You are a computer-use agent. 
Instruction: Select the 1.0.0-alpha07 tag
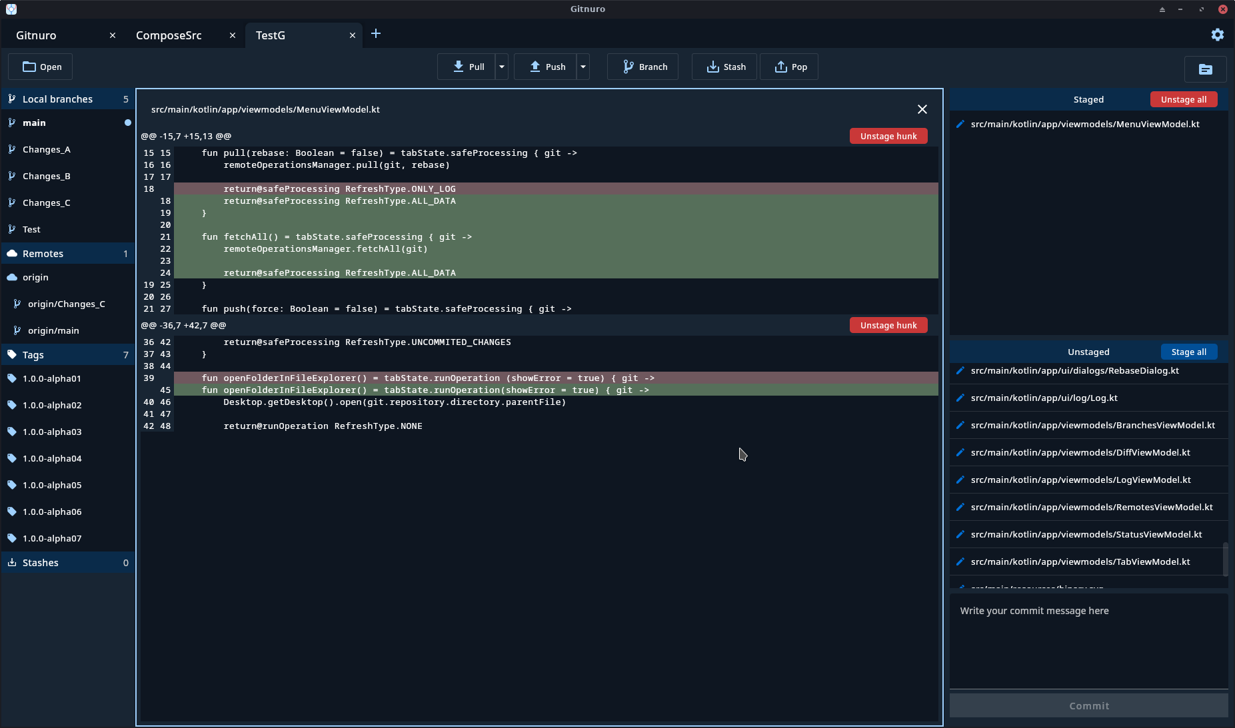click(x=68, y=538)
